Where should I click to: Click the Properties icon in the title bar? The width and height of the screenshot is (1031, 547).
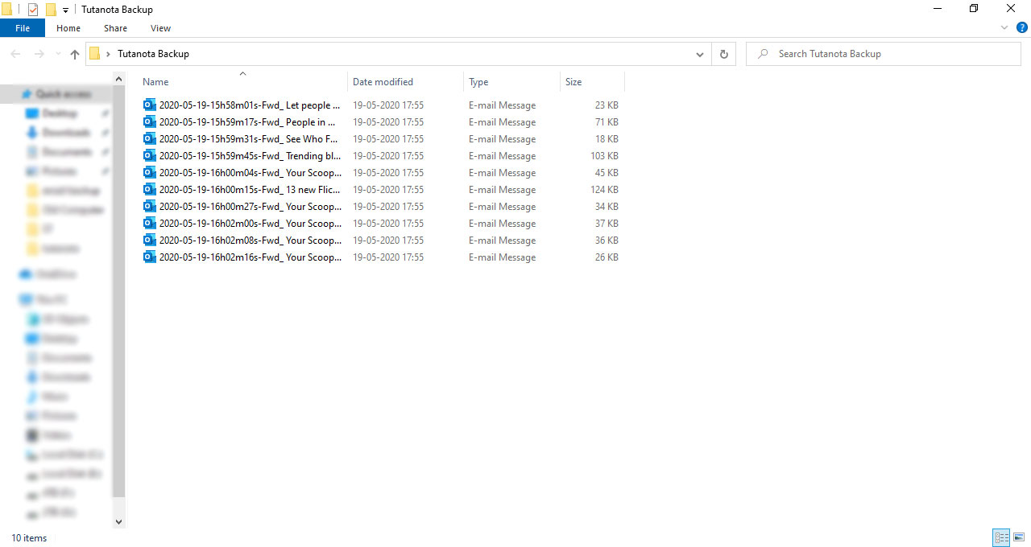[x=33, y=10]
